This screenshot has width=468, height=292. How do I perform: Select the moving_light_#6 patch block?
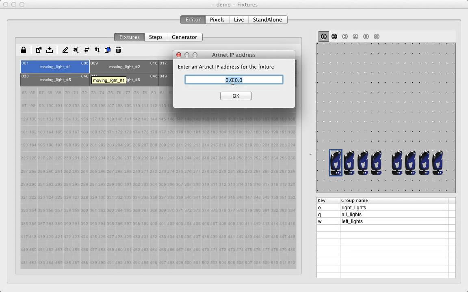point(124,80)
